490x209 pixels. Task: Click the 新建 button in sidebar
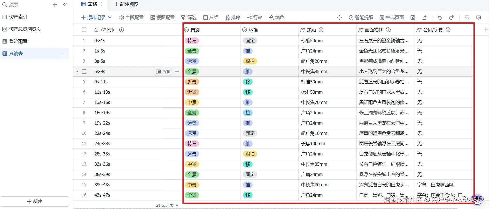point(35,202)
